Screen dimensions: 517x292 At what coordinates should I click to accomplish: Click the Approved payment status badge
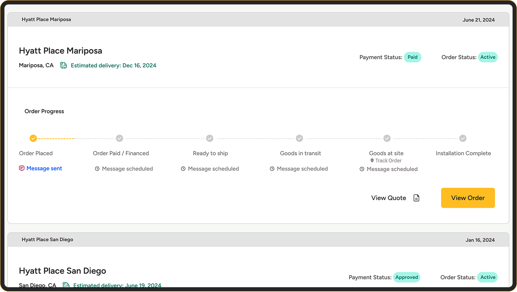click(406, 277)
